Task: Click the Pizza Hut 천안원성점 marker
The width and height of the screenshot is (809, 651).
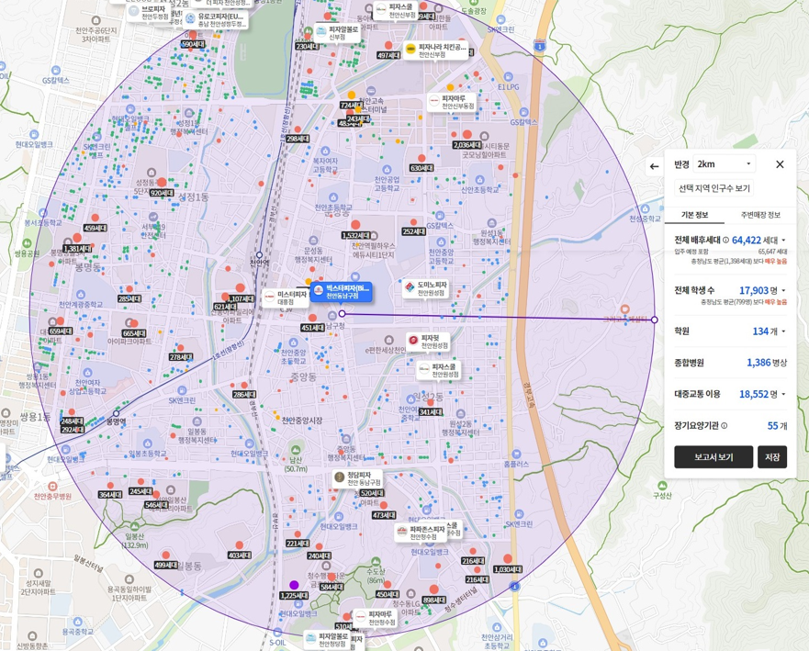Action: (428, 342)
